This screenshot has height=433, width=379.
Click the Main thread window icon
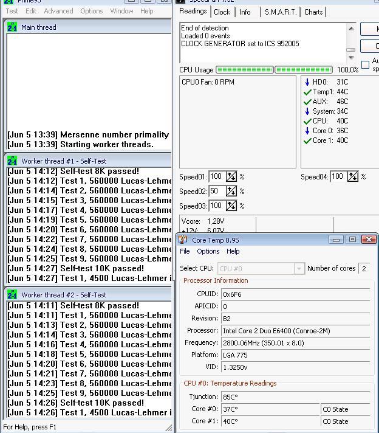(12, 27)
